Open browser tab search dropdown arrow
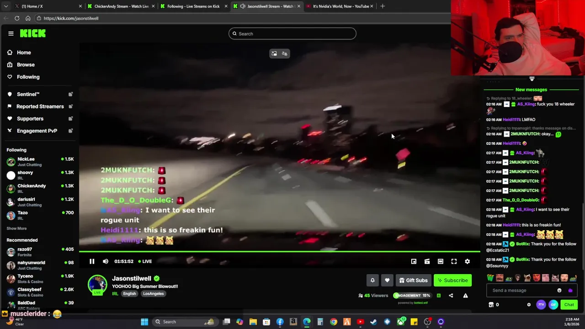Screen dimensions: 585x329 (5, 6)
